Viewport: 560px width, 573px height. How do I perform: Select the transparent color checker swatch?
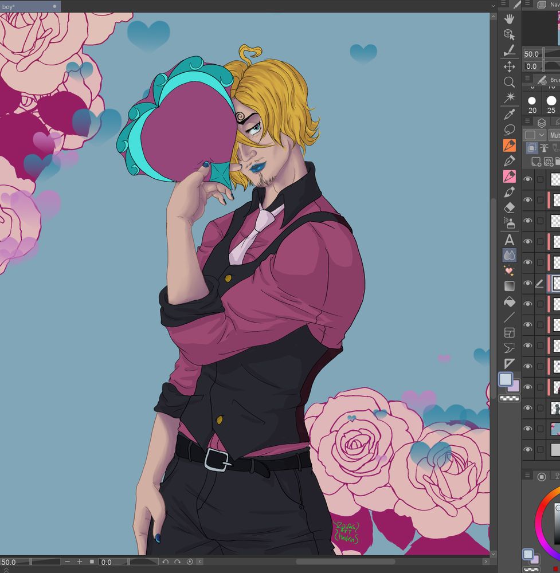click(x=509, y=398)
